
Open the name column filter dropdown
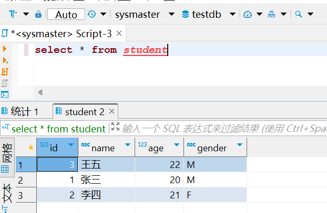128,145
